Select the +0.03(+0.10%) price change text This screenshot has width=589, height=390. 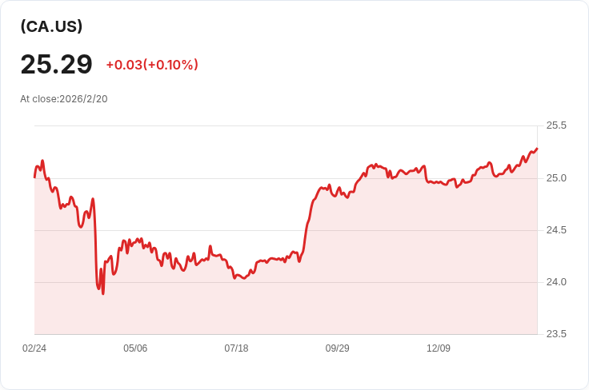click(x=152, y=65)
